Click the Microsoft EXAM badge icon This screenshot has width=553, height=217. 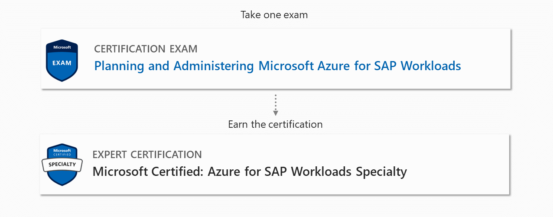62,61
